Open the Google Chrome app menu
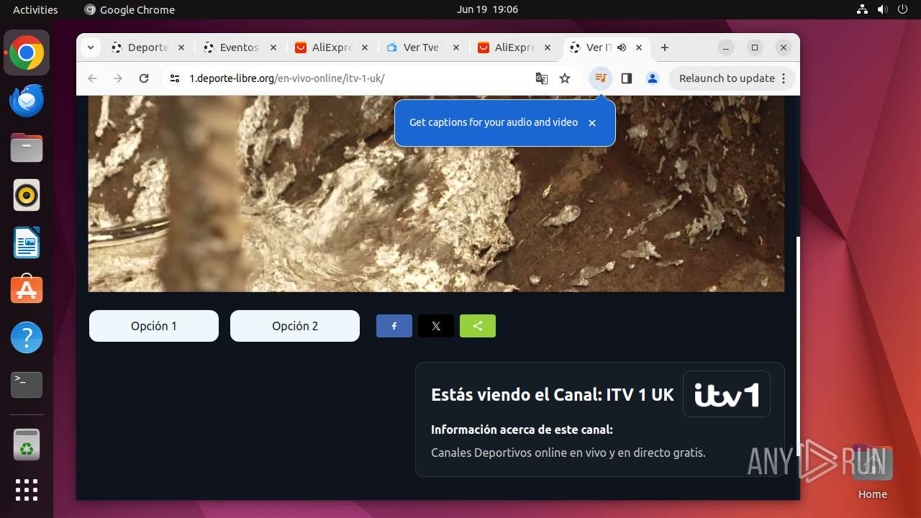 pyautogui.click(x=130, y=9)
